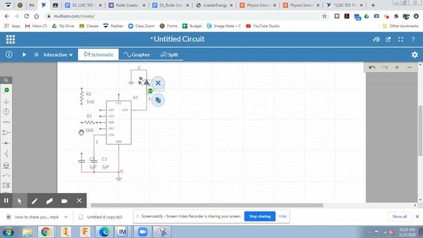Switch to Schematic view tab

click(98, 54)
